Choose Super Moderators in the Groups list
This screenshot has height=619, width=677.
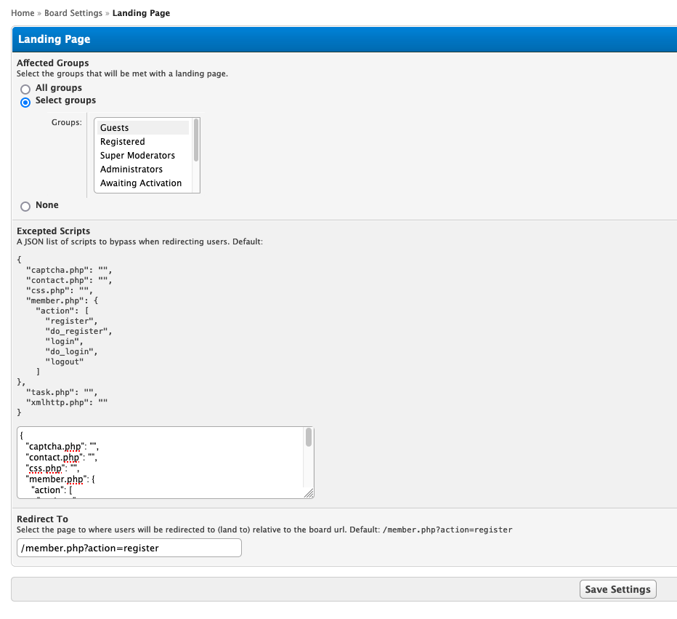tap(137, 156)
